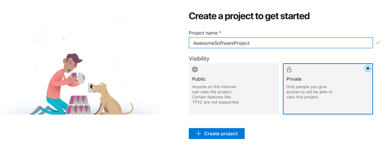Click the Visibility section label

coord(199,59)
